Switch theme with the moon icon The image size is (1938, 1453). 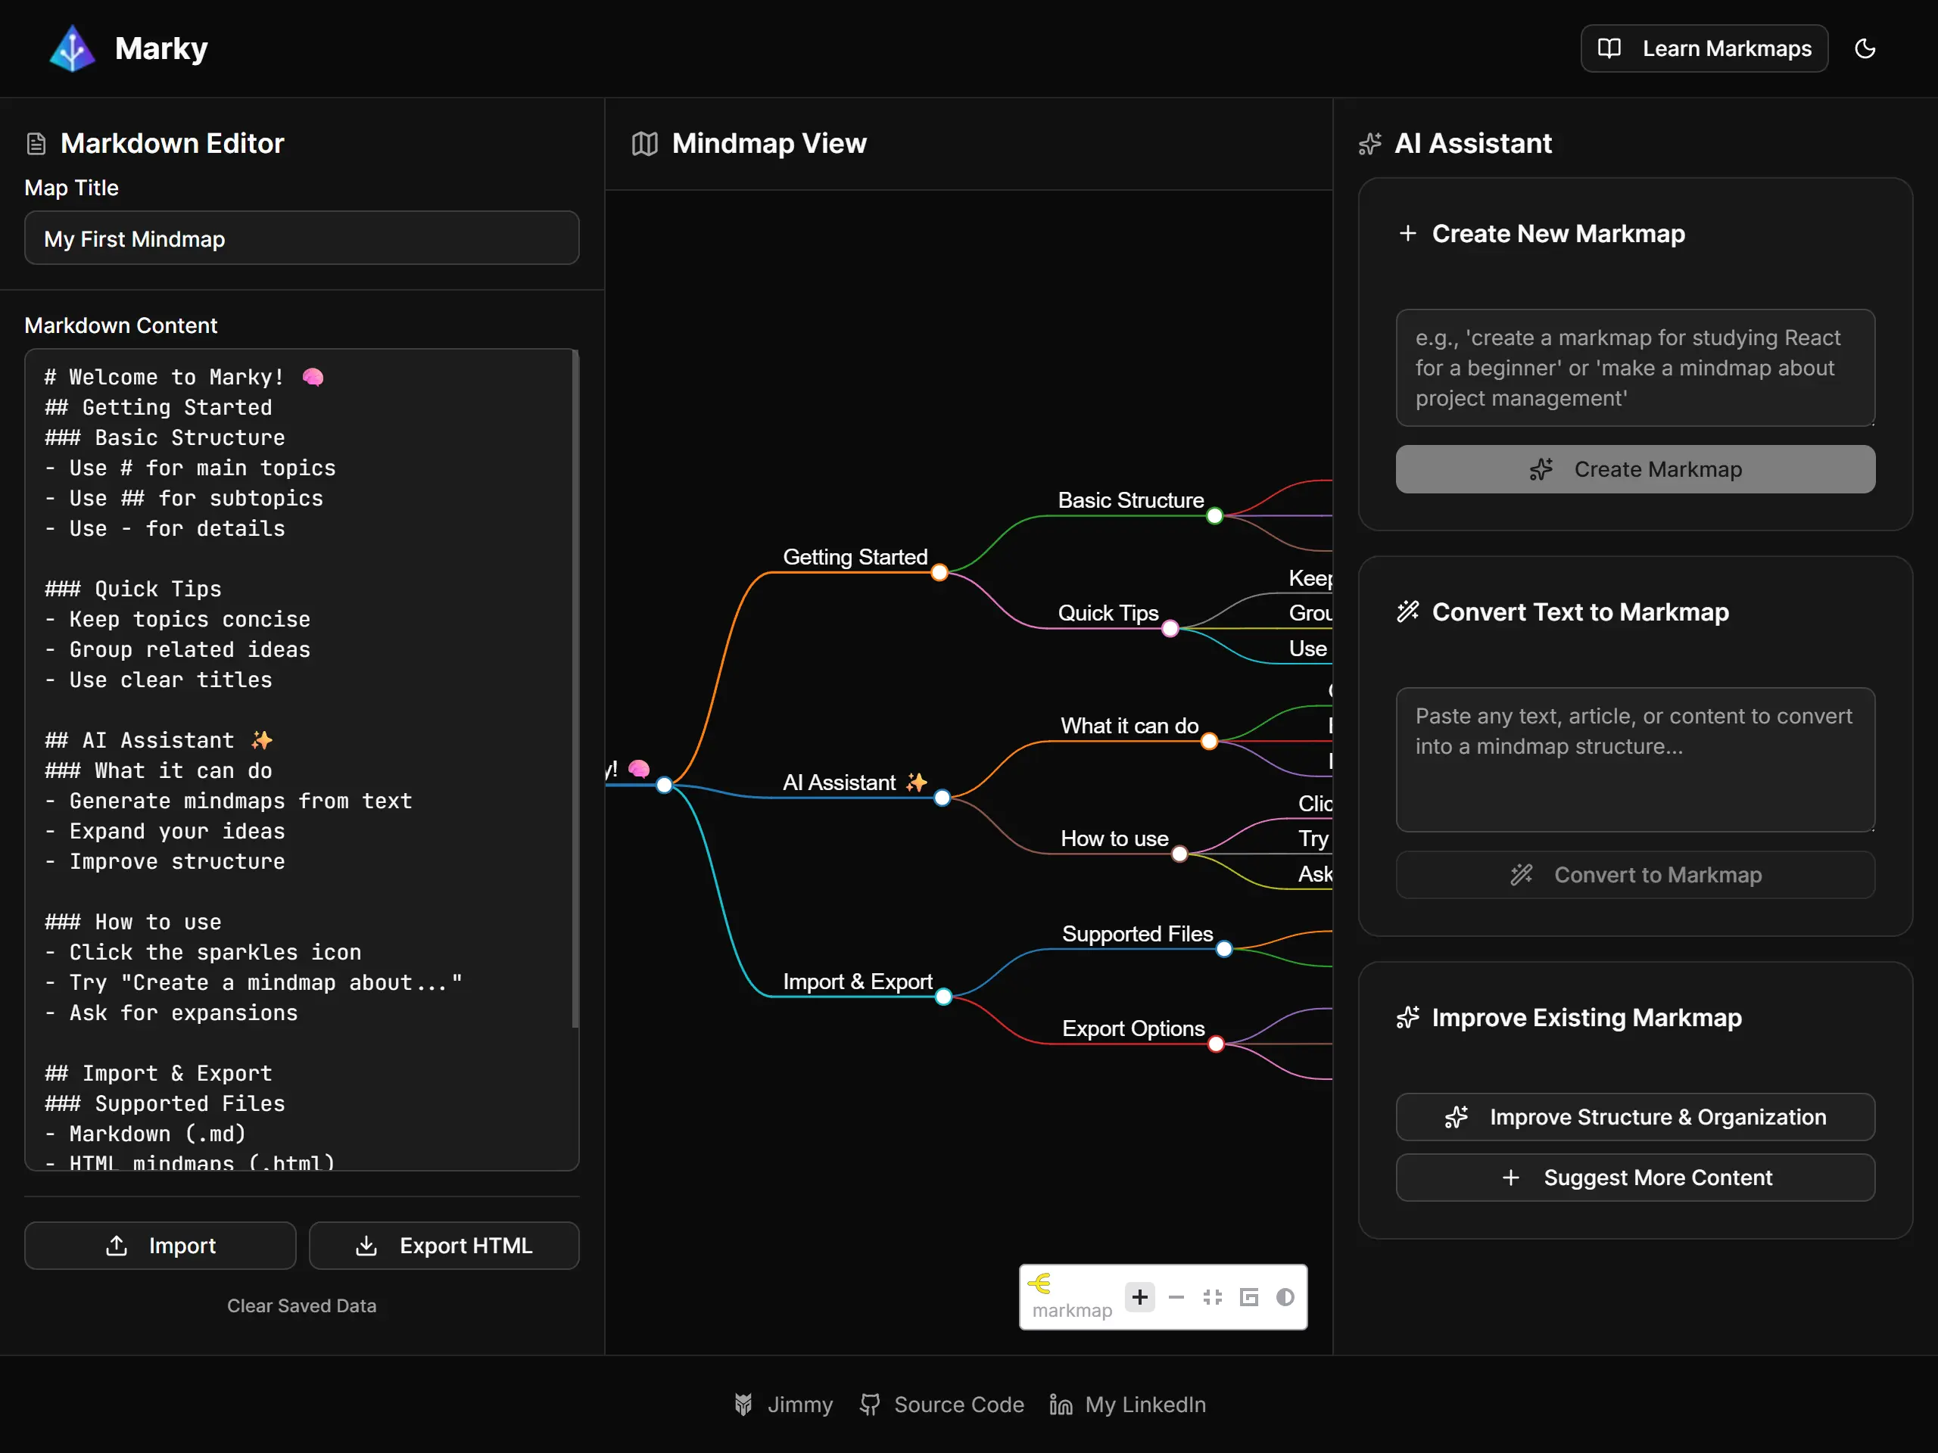[x=1865, y=49]
